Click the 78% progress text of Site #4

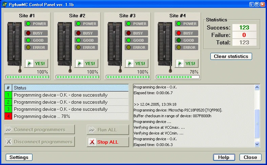[x=194, y=72]
